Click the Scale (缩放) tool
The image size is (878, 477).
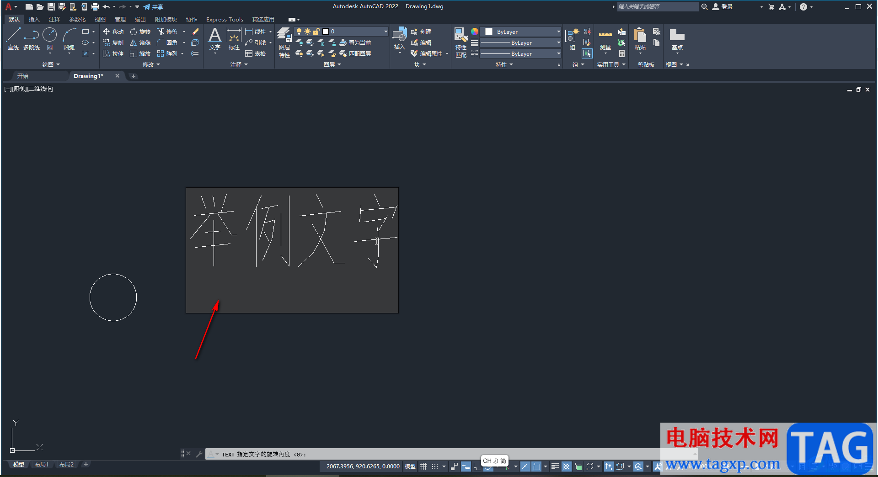coord(140,53)
